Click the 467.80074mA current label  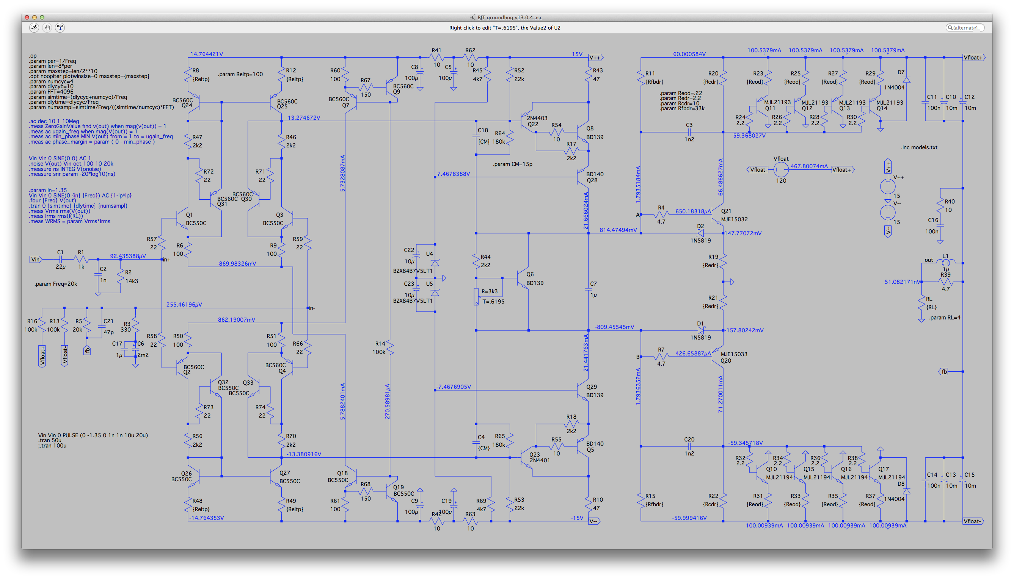click(x=808, y=166)
